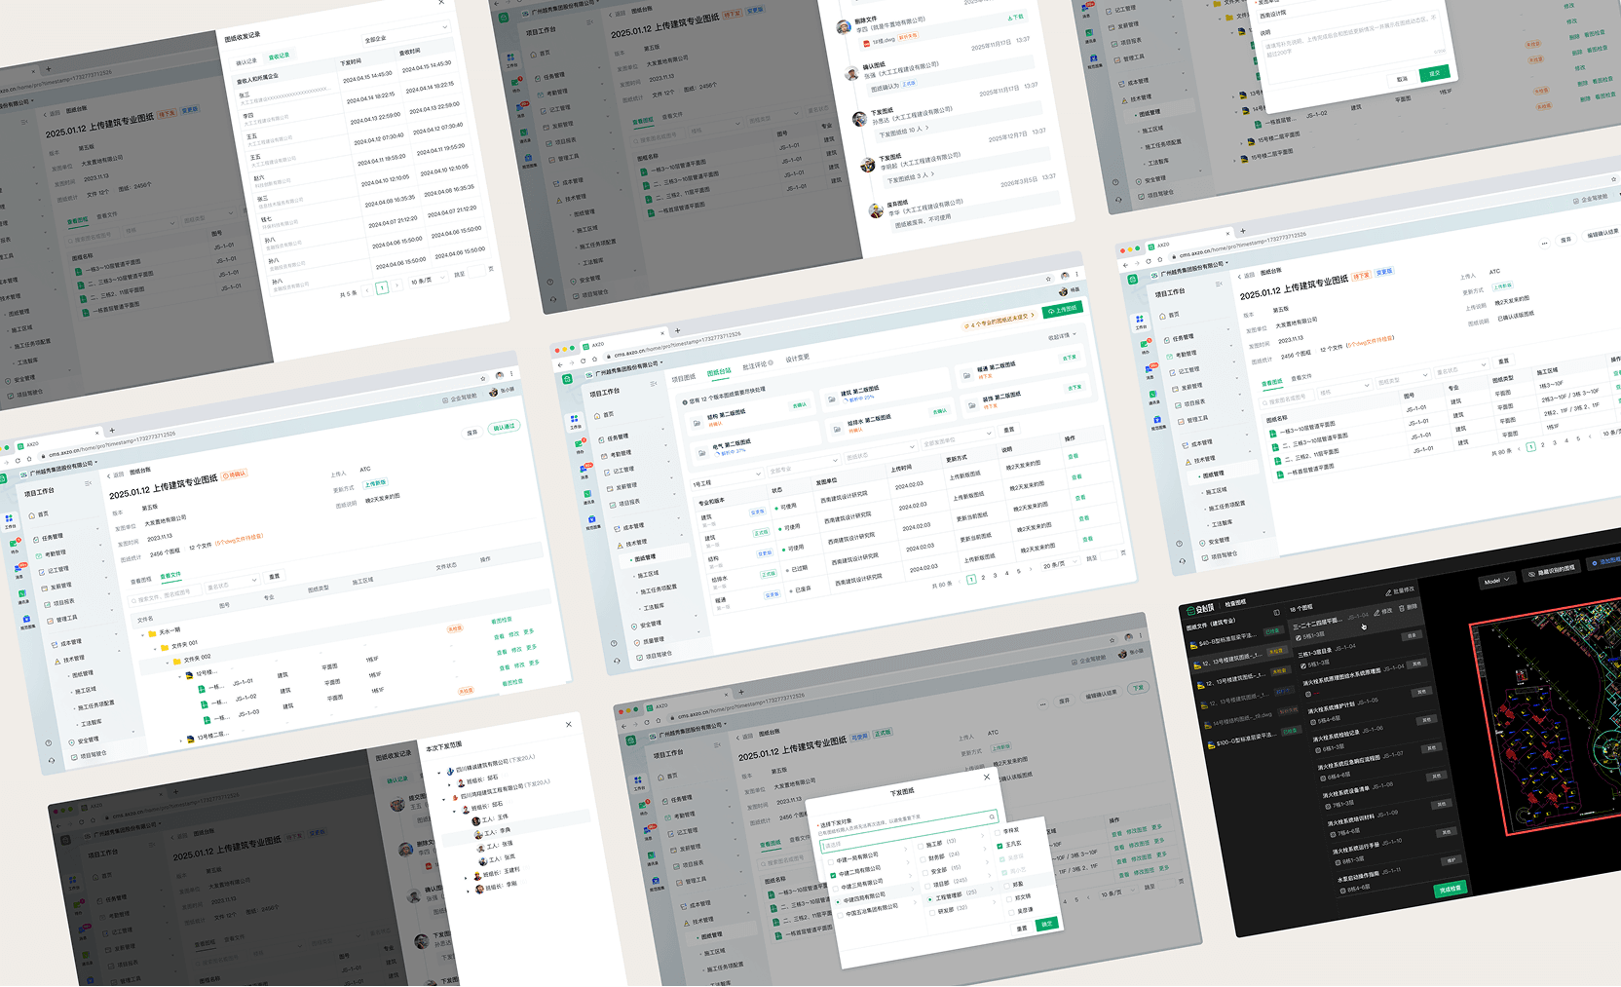Open a new browser tab in center window
The height and width of the screenshot is (987, 1621).
pyautogui.click(x=678, y=331)
